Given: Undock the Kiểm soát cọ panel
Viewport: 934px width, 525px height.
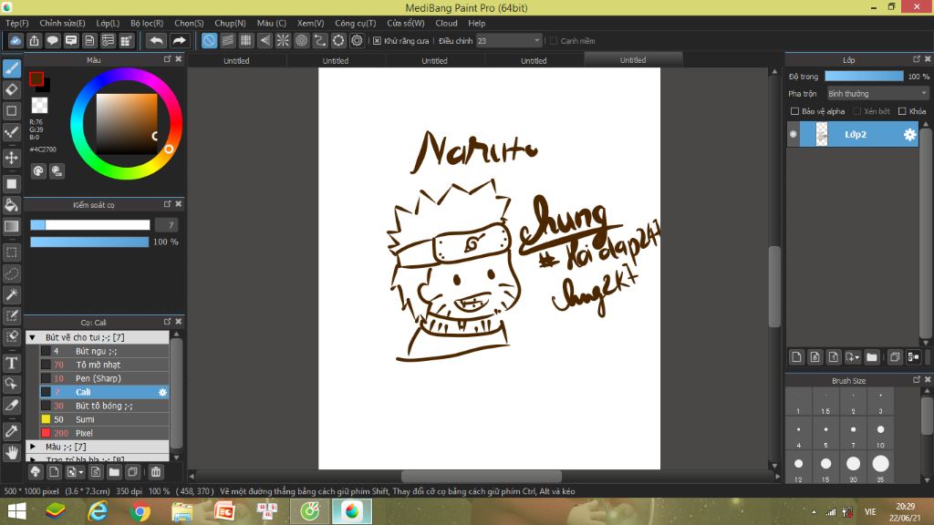Looking at the screenshot, I should (168, 204).
